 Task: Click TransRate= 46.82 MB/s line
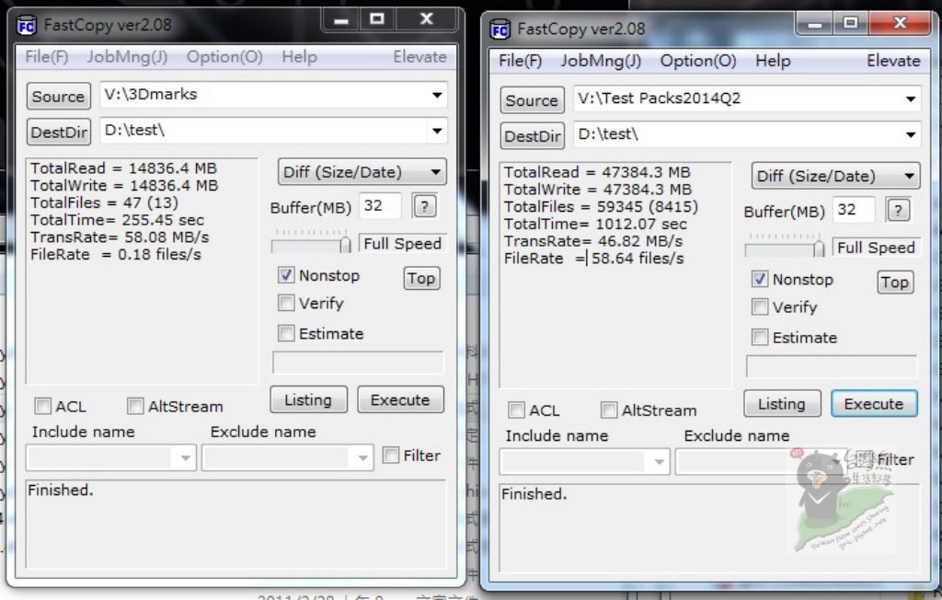click(x=593, y=241)
